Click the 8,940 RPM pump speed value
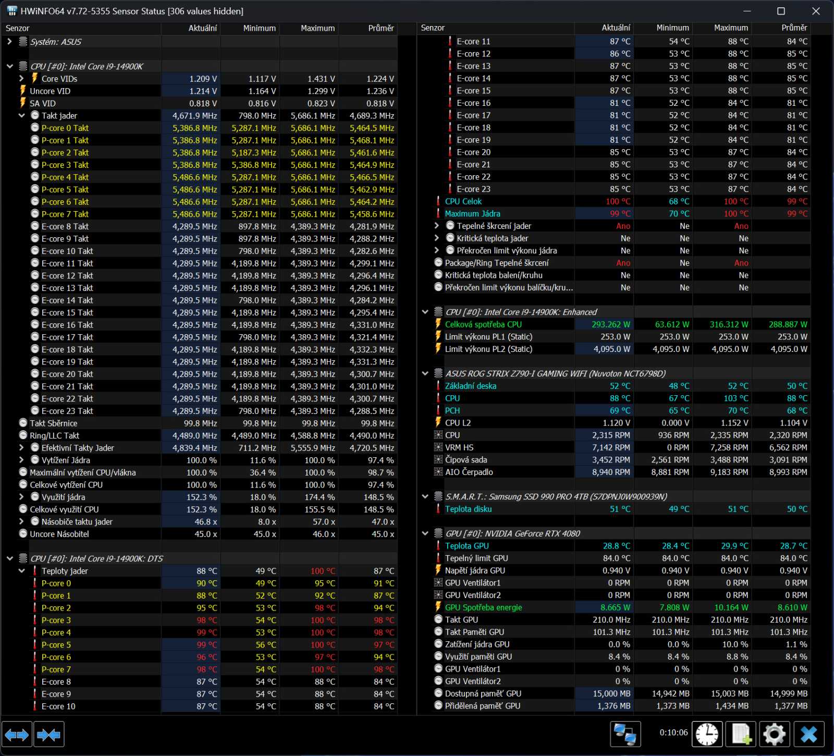 [611, 472]
